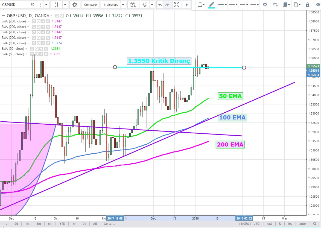Start bar replay with play button
Viewport: 321px width, 228px height.
186,5
